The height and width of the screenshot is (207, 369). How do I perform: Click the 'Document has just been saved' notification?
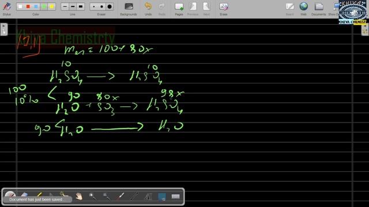[x=36, y=200]
